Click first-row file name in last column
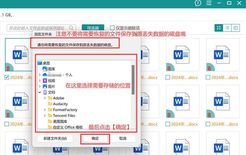 click(x=225, y=77)
